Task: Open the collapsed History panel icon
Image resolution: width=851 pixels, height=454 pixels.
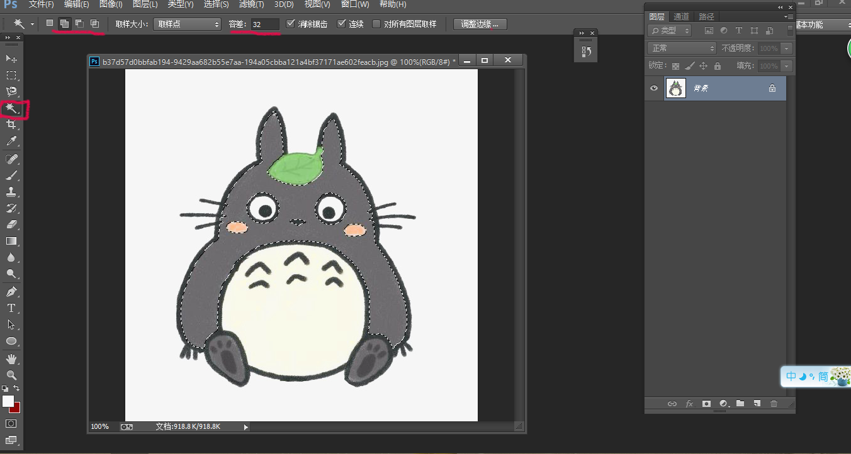Action: click(x=586, y=52)
